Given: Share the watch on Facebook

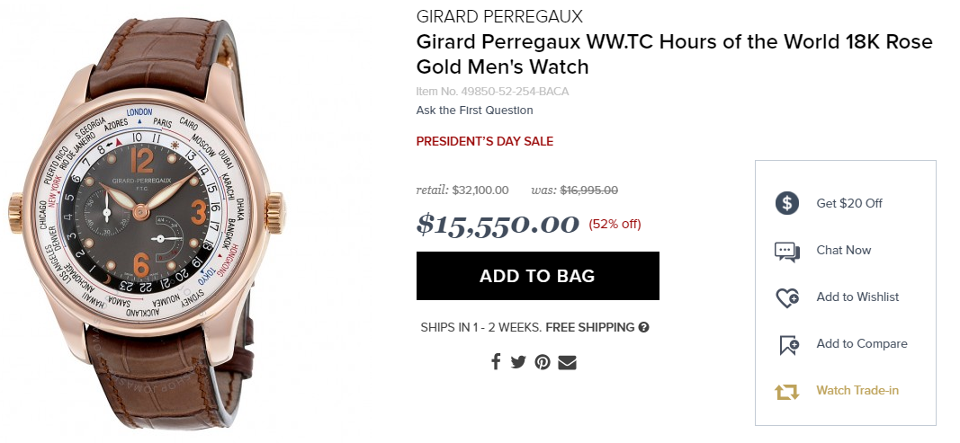Looking at the screenshot, I should click(496, 361).
